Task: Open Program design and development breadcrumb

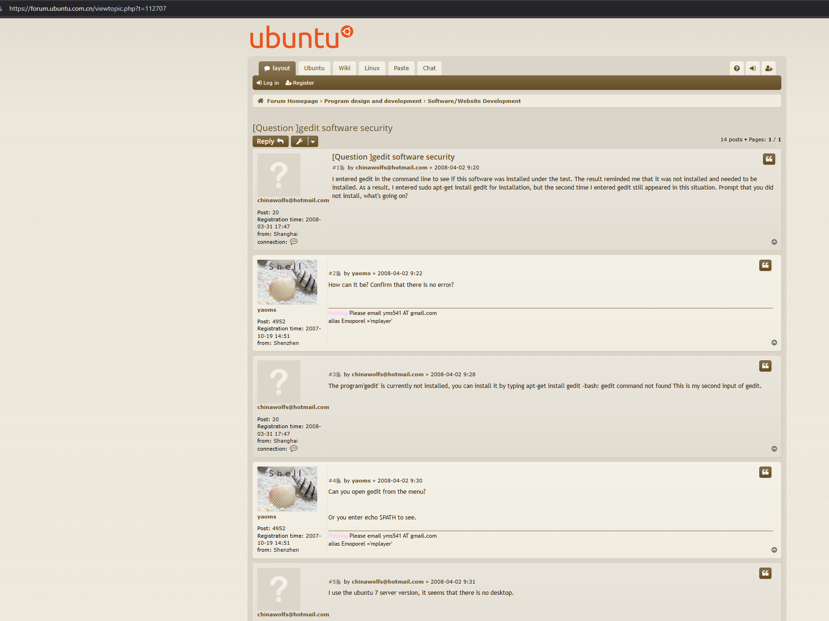Action: [x=373, y=101]
